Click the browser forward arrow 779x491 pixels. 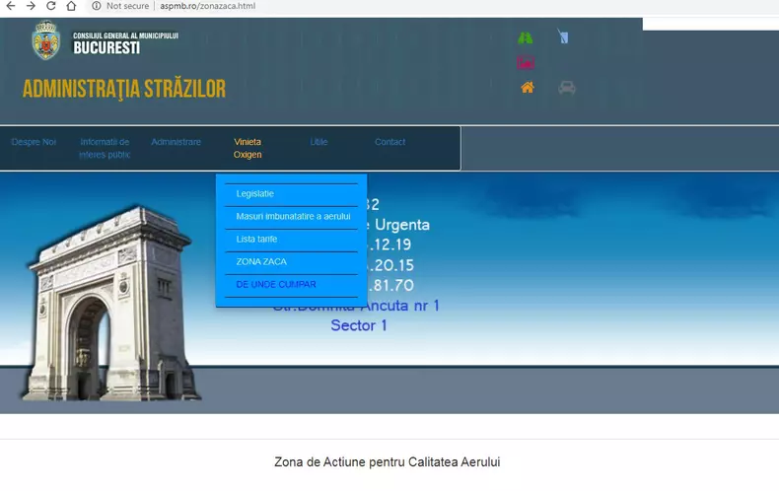[x=31, y=6]
